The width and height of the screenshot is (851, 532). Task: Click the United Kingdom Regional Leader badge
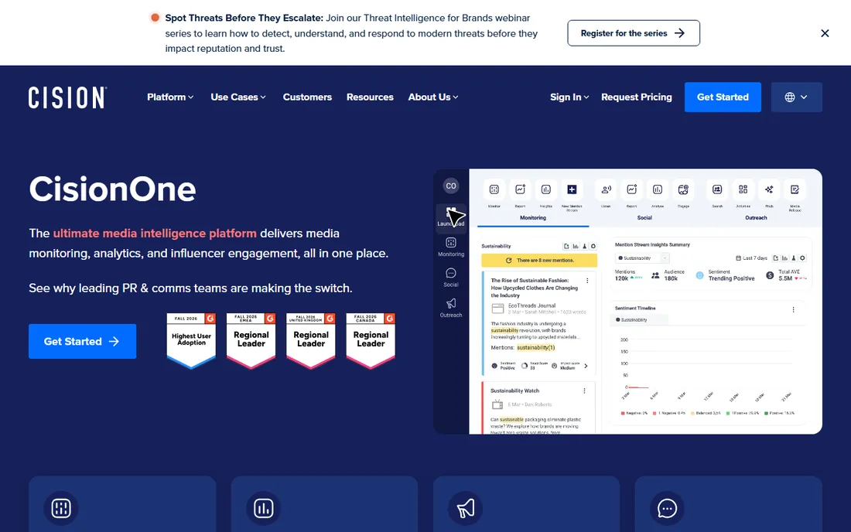point(311,340)
